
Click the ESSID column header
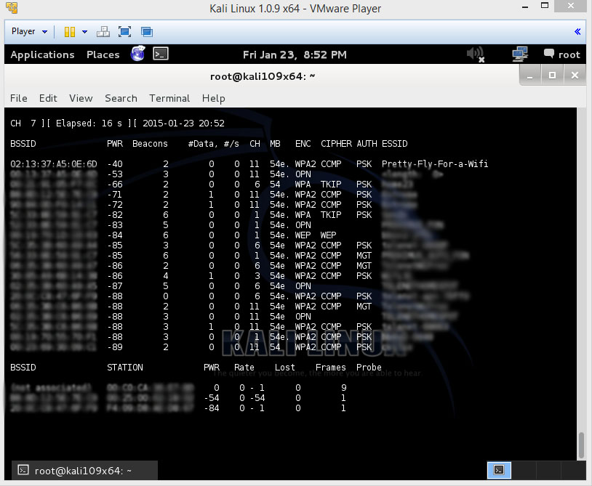coord(394,144)
